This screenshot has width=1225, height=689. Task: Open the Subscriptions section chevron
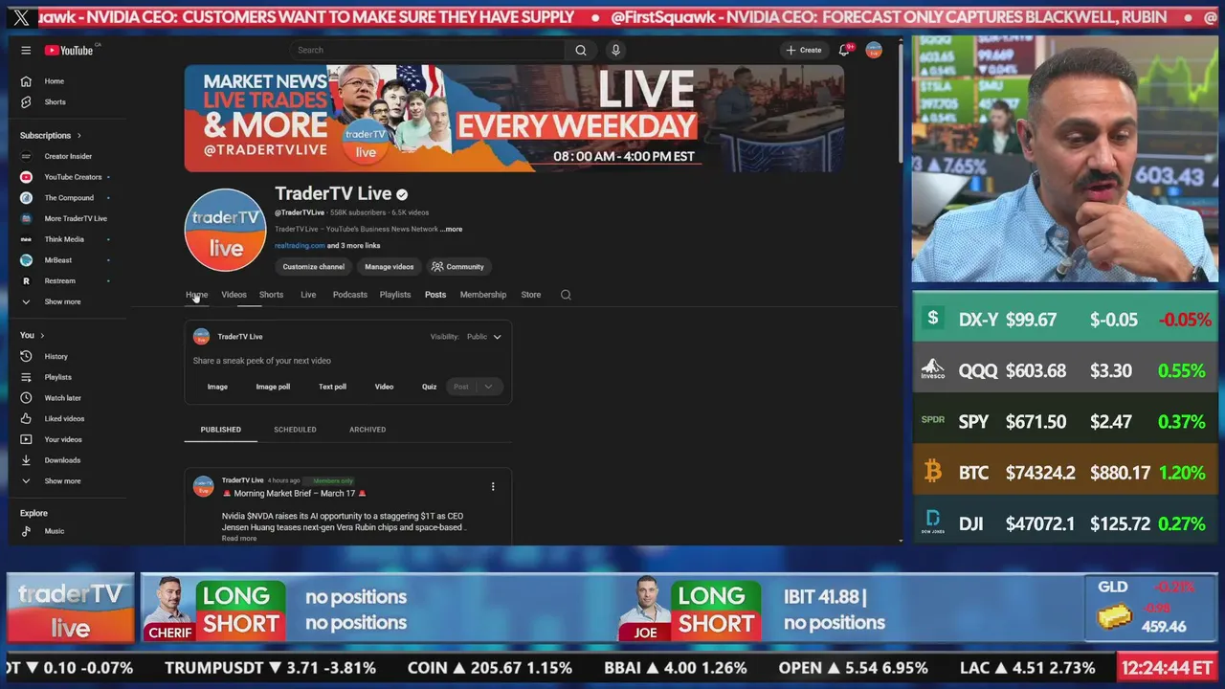click(x=79, y=136)
